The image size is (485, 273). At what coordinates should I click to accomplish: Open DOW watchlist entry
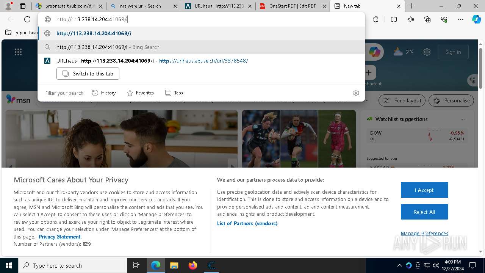[x=417, y=136]
